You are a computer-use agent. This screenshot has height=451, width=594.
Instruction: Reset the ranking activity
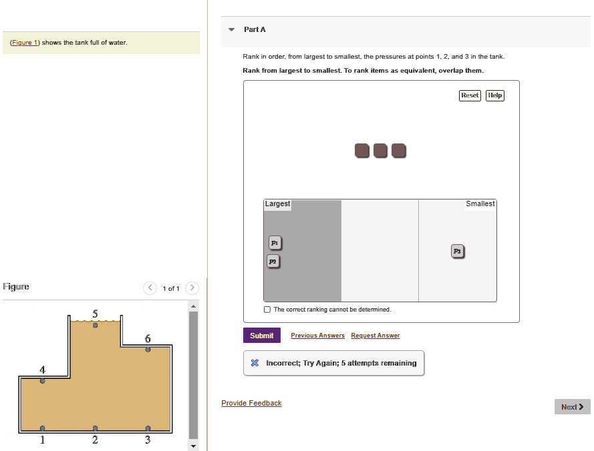tap(469, 95)
